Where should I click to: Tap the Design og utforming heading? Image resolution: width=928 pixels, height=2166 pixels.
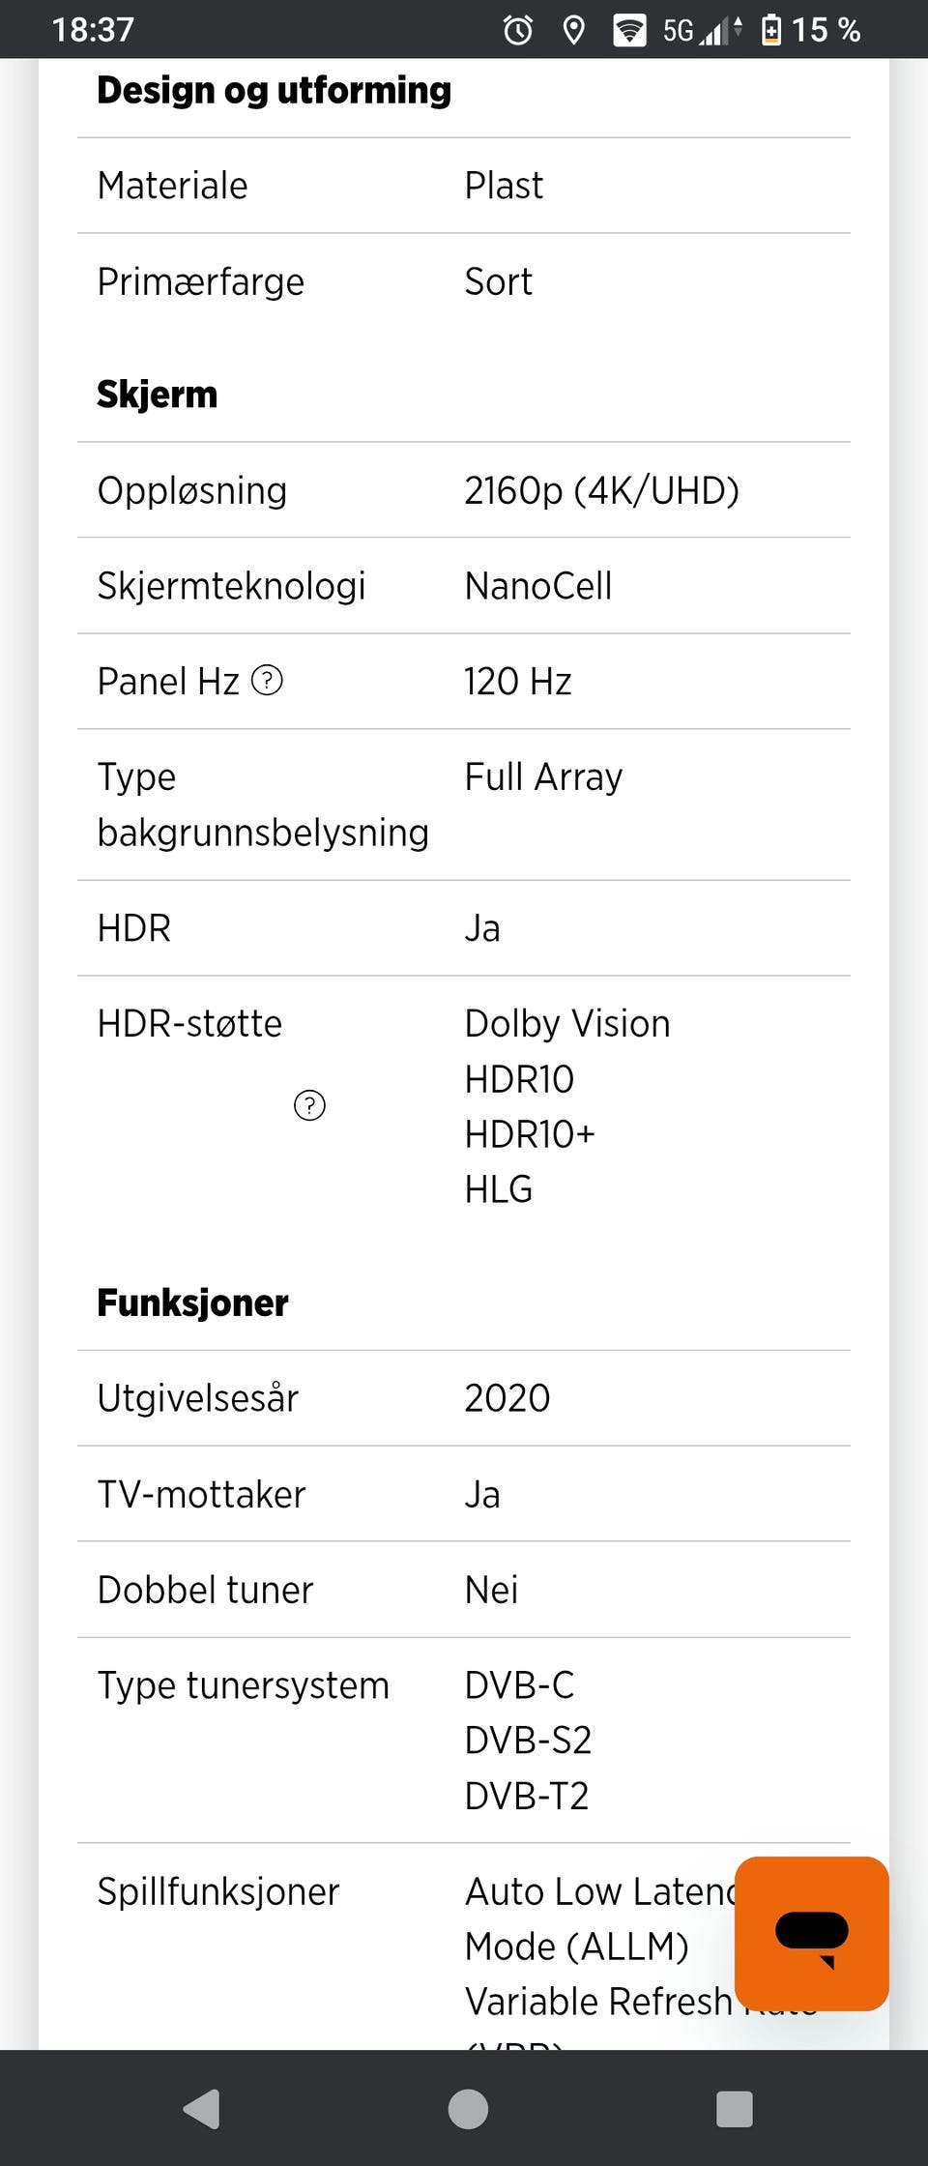pos(274,91)
